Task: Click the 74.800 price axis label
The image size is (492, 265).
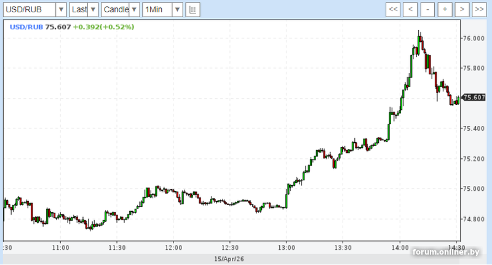Action: [474, 219]
